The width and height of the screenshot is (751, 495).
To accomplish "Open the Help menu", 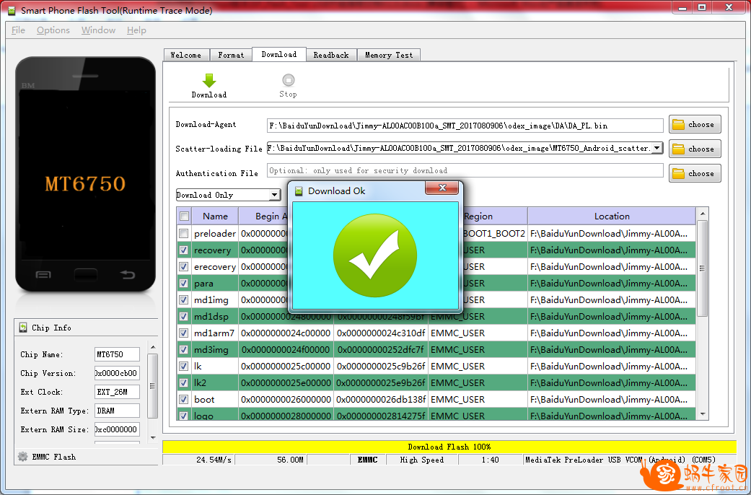I will 136,30.
